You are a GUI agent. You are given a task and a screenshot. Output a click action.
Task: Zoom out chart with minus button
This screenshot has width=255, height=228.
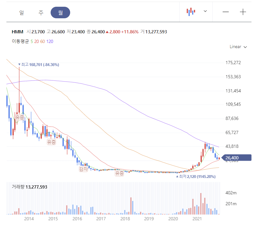pyautogui.click(x=226, y=12)
